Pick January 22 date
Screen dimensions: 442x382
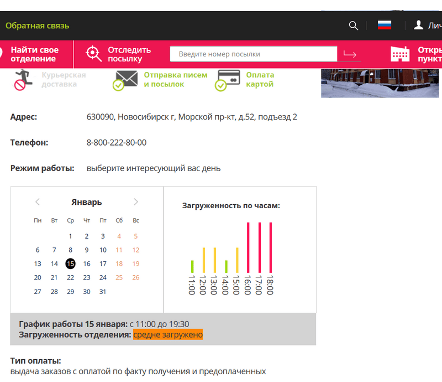coord(70,278)
